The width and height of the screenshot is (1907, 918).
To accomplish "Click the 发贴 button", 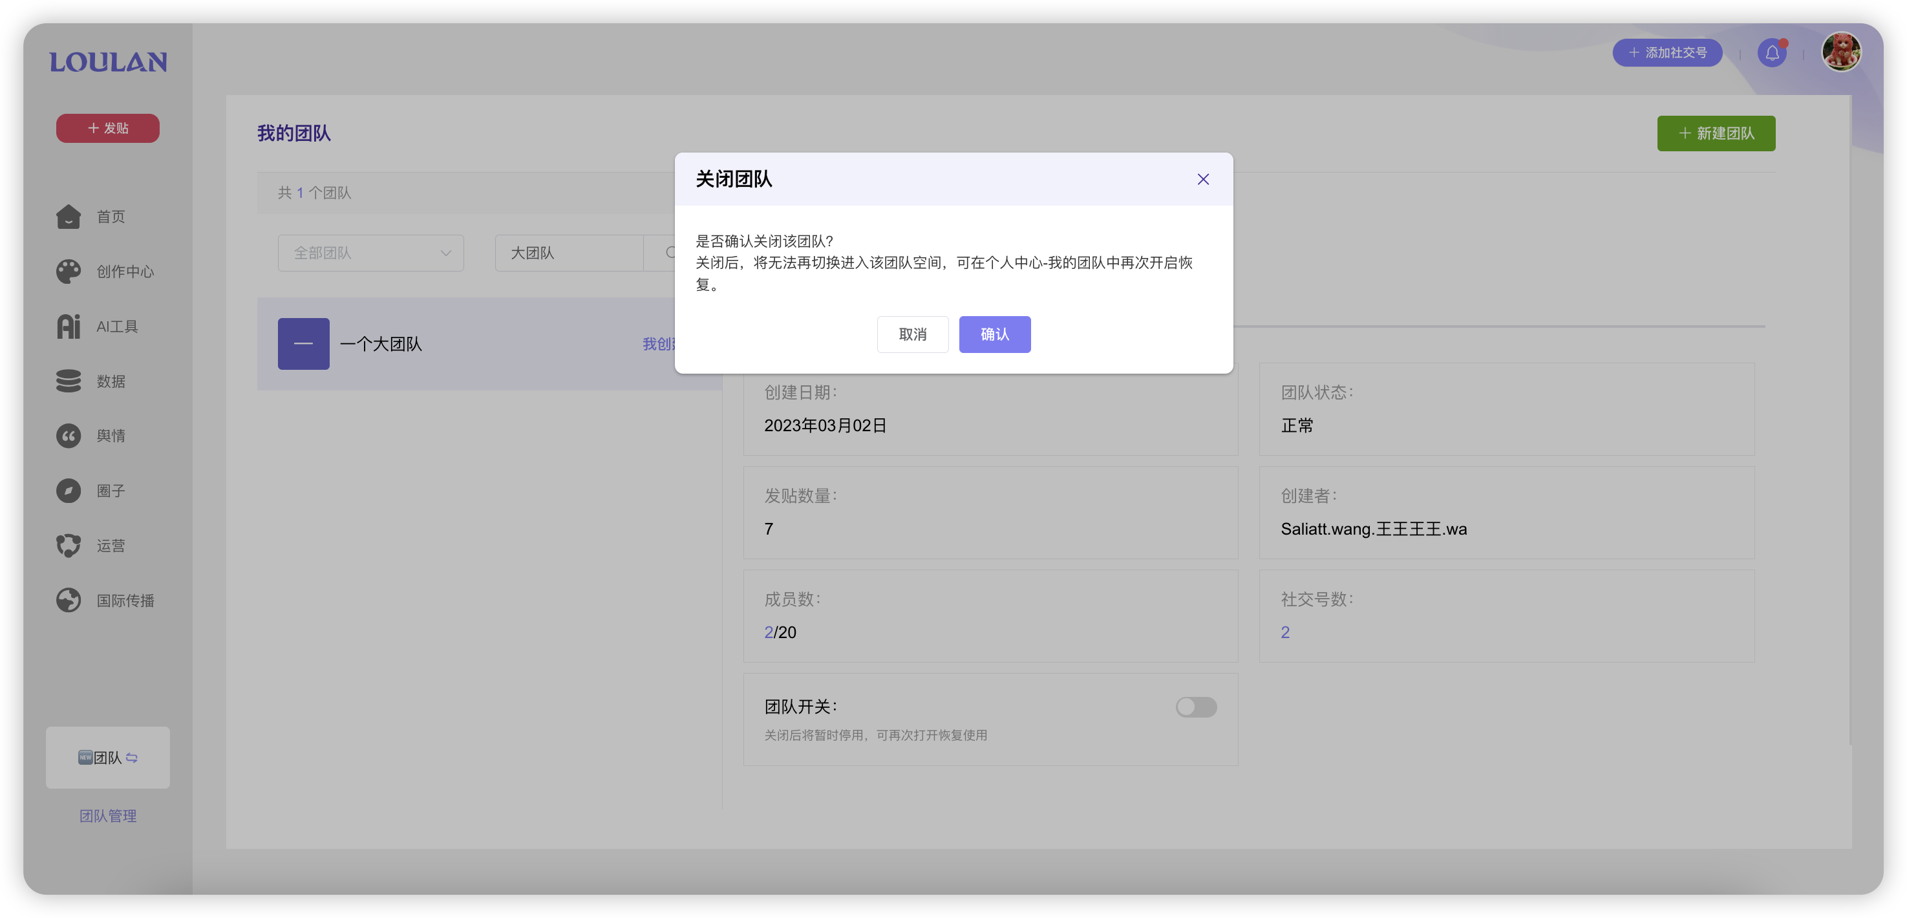I will point(108,128).
